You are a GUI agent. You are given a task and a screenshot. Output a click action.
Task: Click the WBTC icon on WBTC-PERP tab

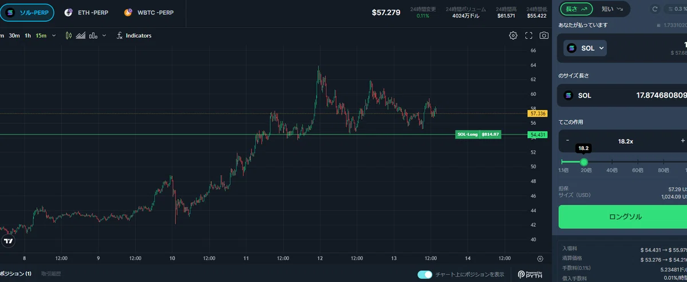point(128,12)
